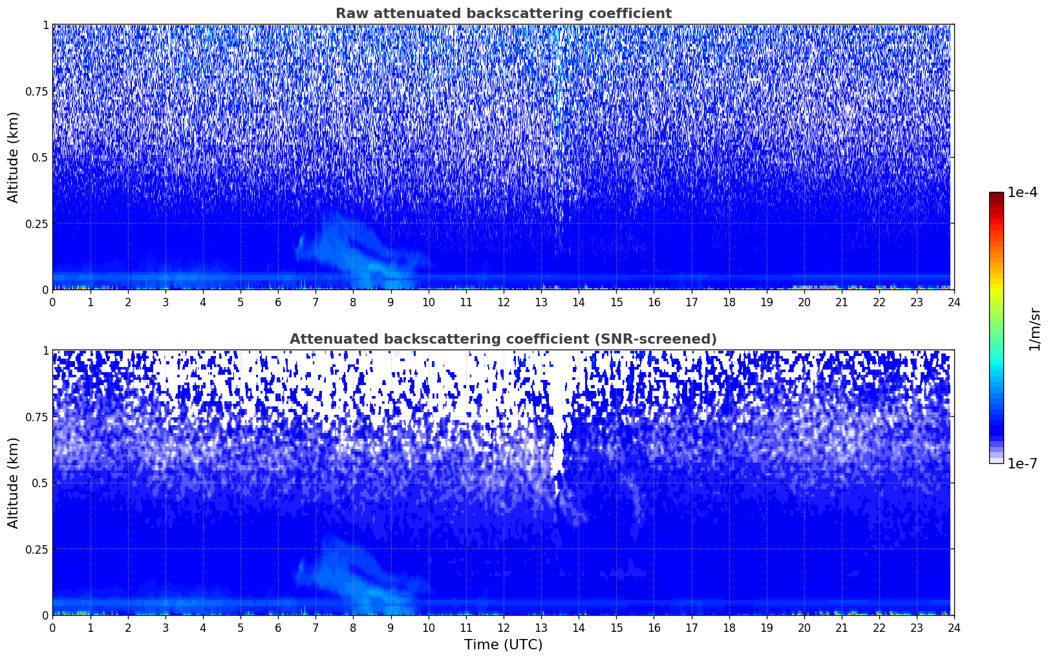Choose hour "8" on the SNR-screened plot's time axis
The image size is (1048, 659).
tap(353, 627)
